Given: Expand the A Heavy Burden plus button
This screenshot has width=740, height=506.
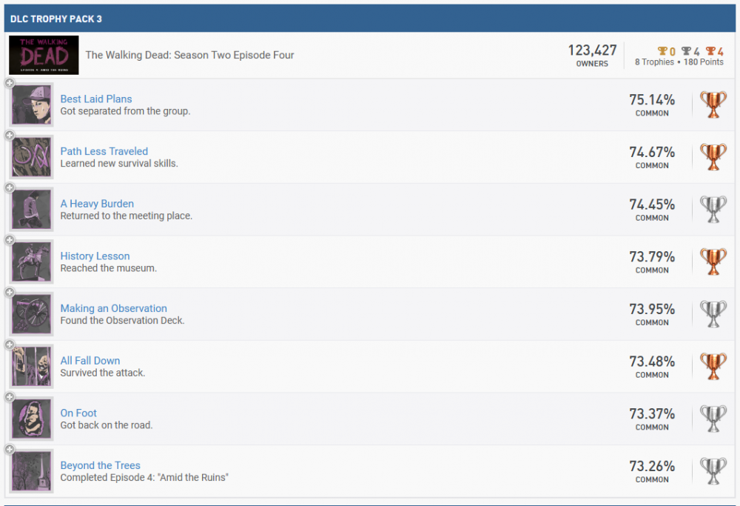Looking at the screenshot, I should [x=10, y=188].
